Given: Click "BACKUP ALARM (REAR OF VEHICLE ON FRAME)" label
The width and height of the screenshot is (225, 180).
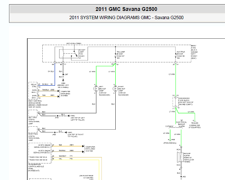Looking at the screenshot, I should point(189,158).
